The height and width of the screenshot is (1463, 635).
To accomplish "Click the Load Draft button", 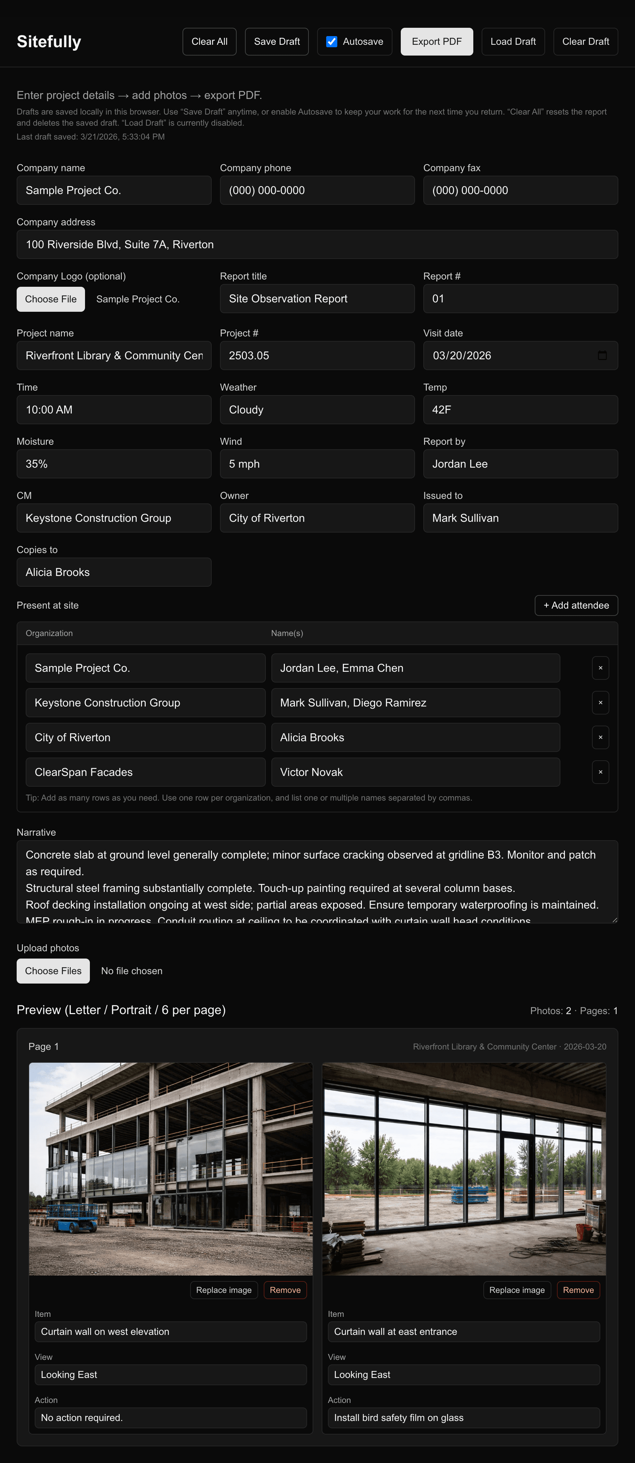I will [513, 41].
